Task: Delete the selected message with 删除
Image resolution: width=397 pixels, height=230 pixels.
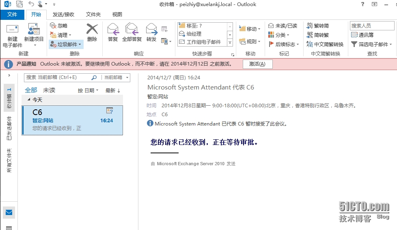Action: pos(92,32)
